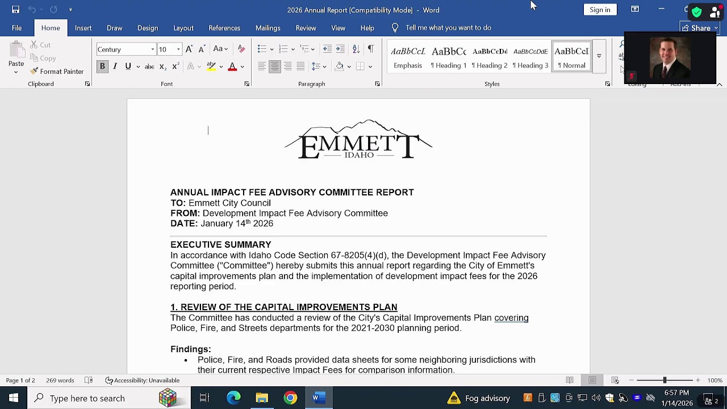
Task: Open the font name dropdown
Action: pyautogui.click(x=152, y=49)
